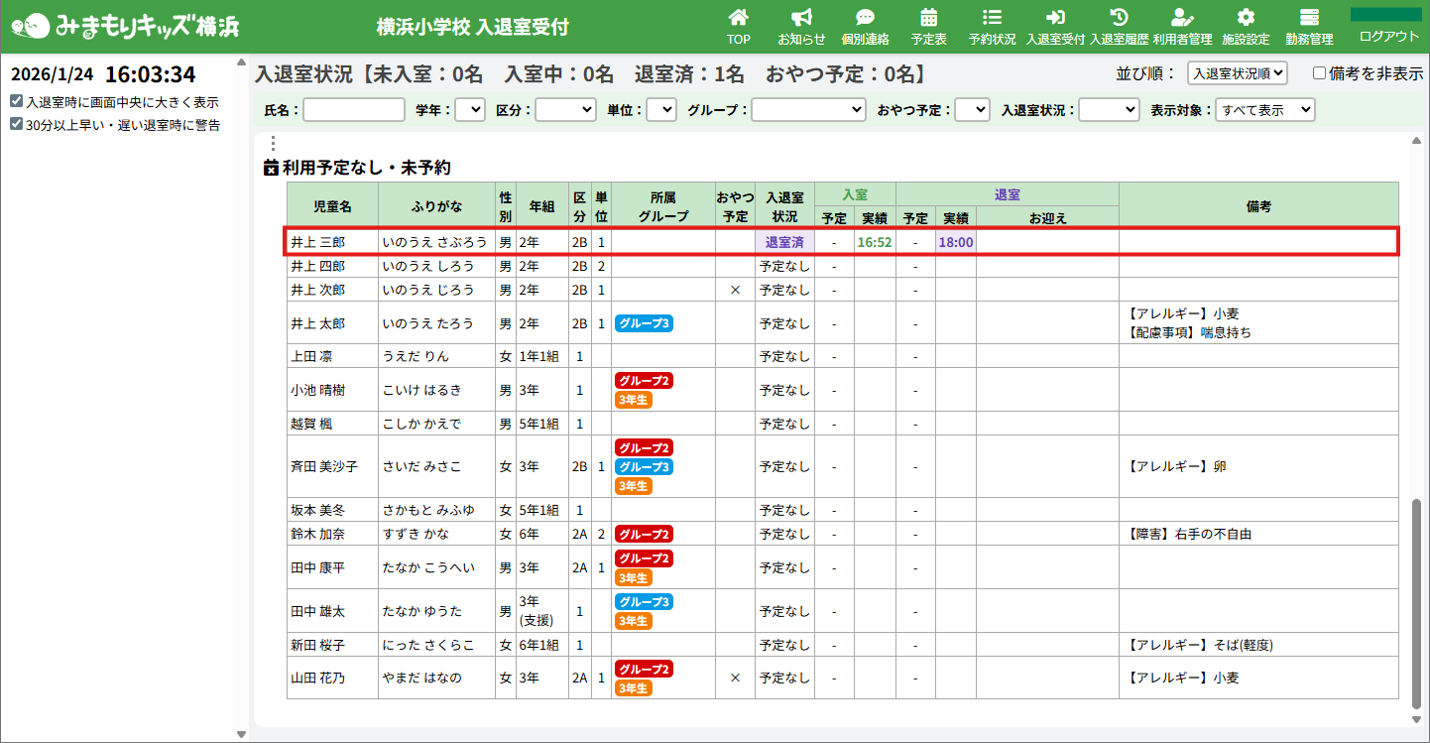
Task: Open 施設設定 gear icon
Action: click(x=1246, y=18)
